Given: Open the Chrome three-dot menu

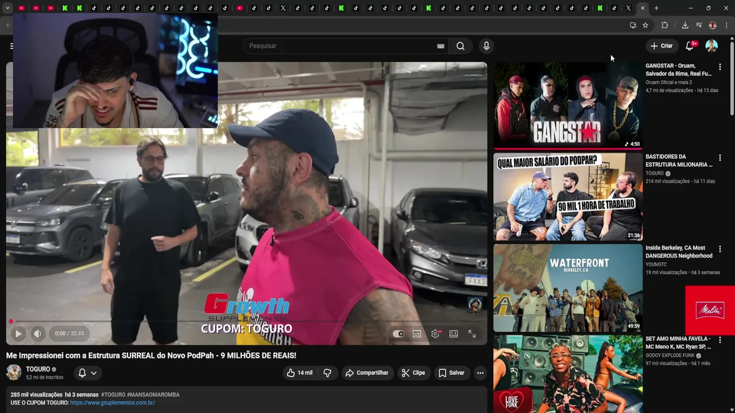Looking at the screenshot, I should (x=726, y=25).
